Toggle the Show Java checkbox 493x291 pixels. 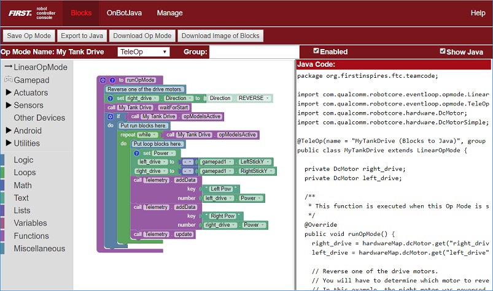[443, 51]
